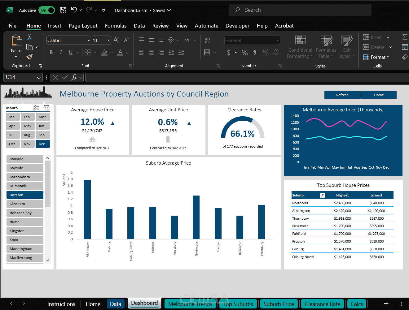Screen dimensions: 409x310
Task: Toggle Italic formatting
Action: (x=61, y=52)
